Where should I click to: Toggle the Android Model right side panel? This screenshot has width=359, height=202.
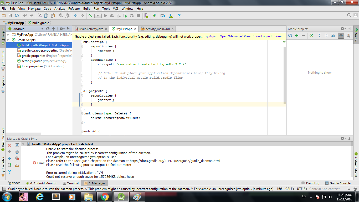[x=356, y=164]
